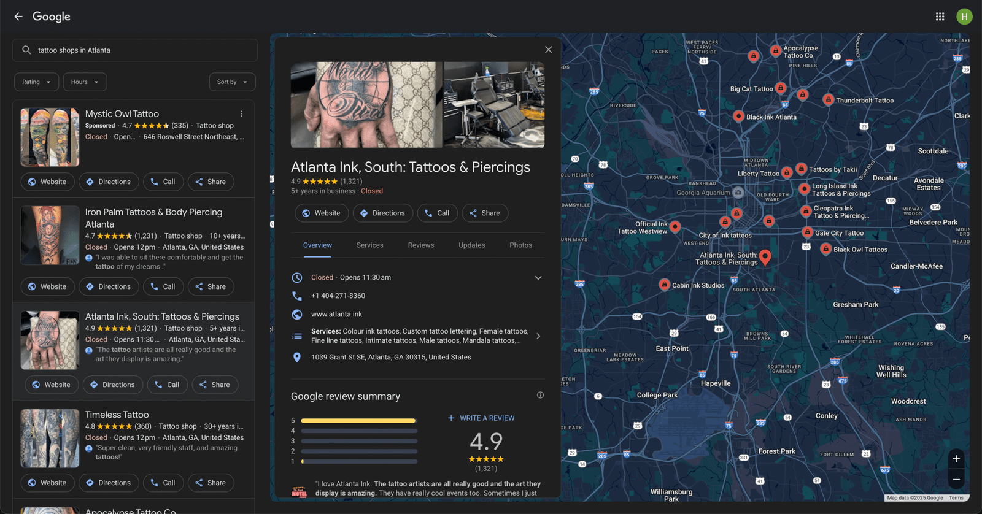Click the list icon beside Services

pyautogui.click(x=297, y=336)
